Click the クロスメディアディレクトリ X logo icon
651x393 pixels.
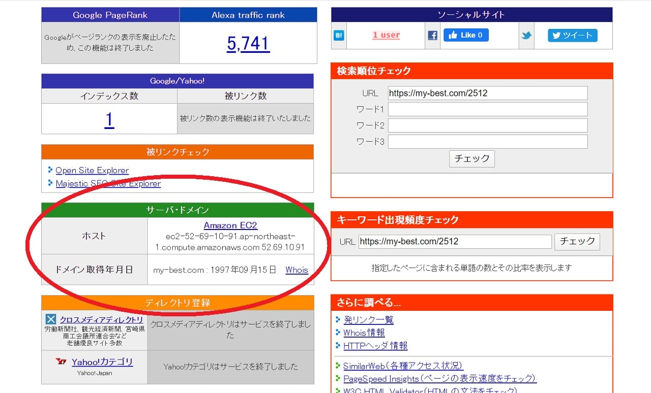pyautogui.click(x=51, y=319)
